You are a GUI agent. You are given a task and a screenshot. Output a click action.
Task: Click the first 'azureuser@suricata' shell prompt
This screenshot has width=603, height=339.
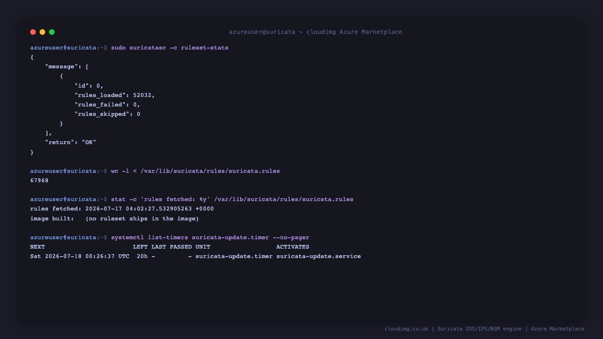coord(63,48)
